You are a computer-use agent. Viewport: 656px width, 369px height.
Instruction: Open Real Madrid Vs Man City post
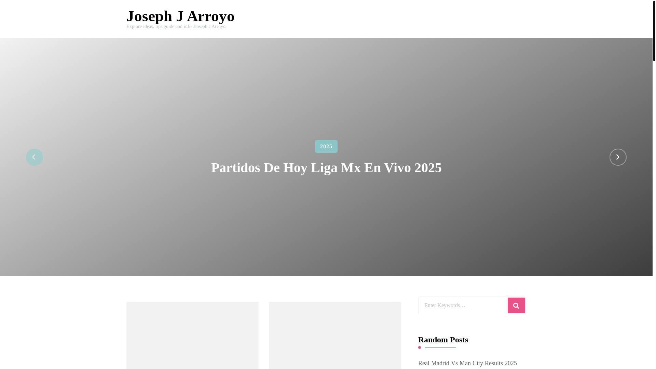tap(467, 363)
